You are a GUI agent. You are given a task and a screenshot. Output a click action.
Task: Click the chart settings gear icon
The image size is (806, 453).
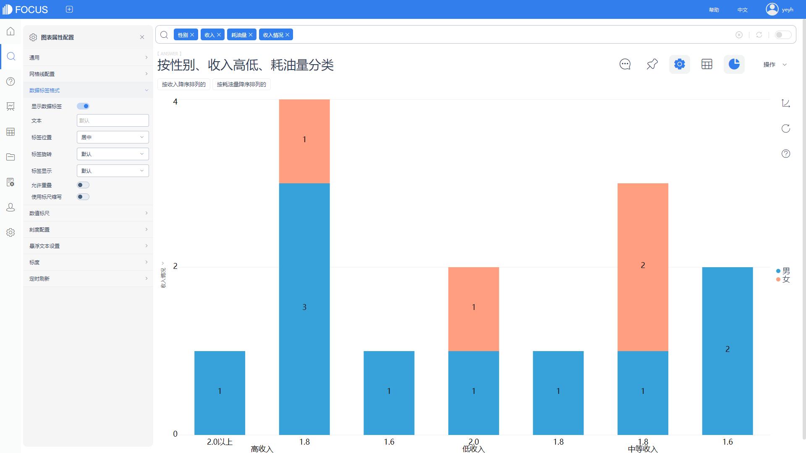tap(679, 64)
